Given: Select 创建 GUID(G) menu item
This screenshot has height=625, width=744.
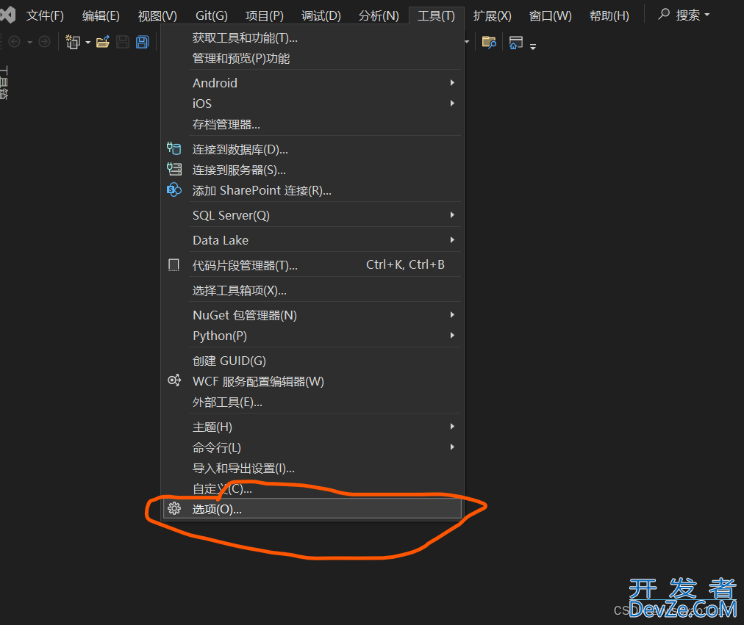Looking at the screenshot, I should pos(312,361).
